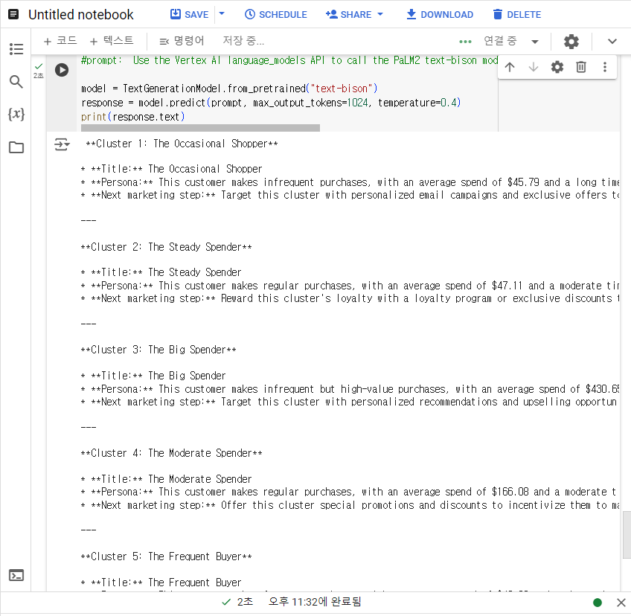Click the Cluster 4: The Moderate Spender heading
631x616 pixels.
click(x=171, y=453)
